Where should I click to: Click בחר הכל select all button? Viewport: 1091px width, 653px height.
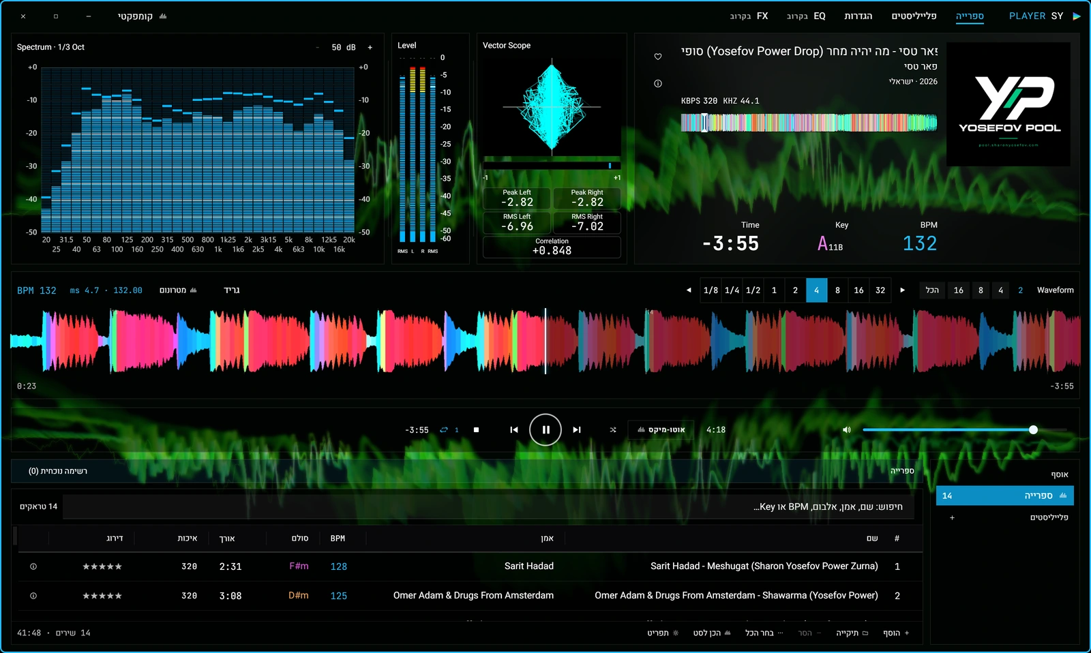tap(764, 633)
